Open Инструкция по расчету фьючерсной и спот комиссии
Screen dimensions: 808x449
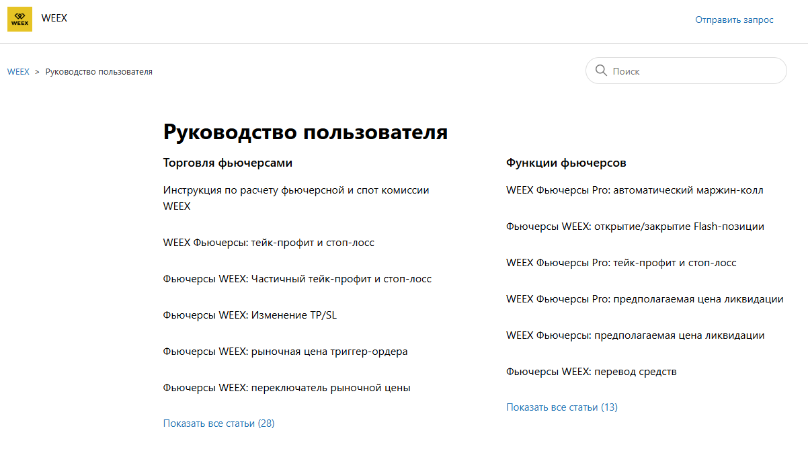296,198
